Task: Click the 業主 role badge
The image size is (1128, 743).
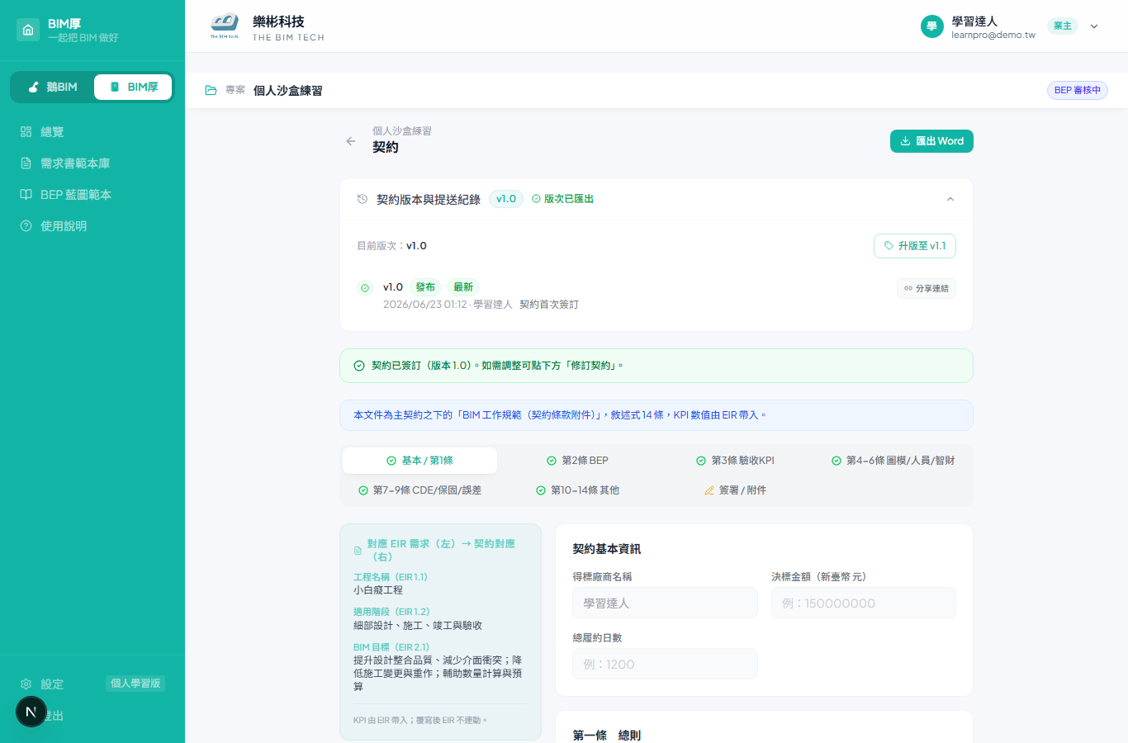Action: (1063, 26)
